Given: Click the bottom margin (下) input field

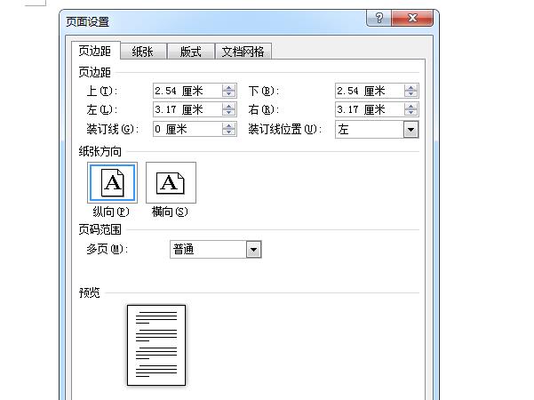Looking at the screenshot, I should 370,91.
